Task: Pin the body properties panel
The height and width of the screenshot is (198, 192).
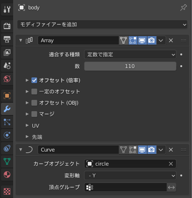Action: [183, 7]
